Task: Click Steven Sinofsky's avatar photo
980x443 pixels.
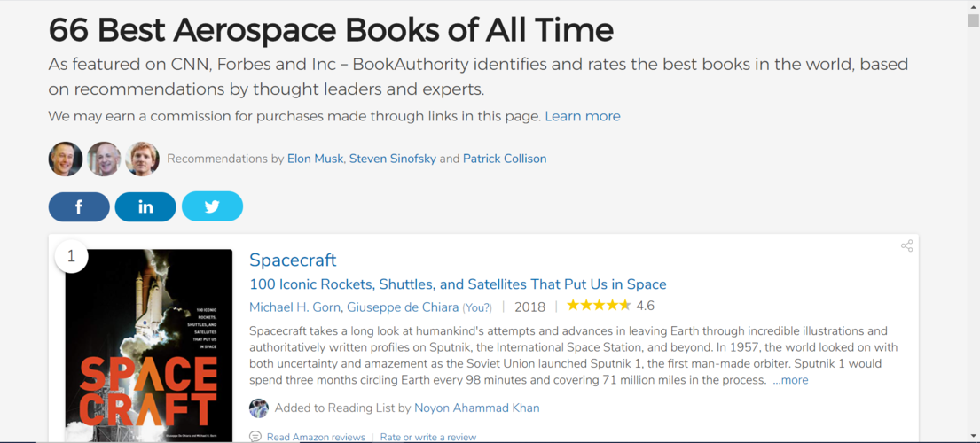Action: tap(104, 159)
